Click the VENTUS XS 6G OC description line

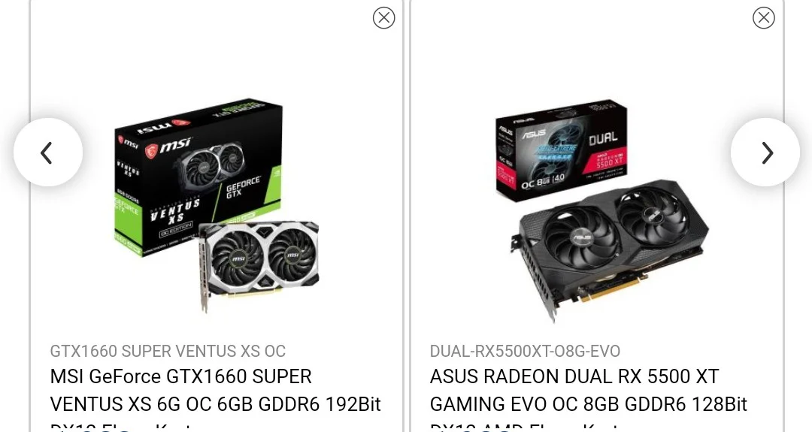pyautogui.click(x=216, y=404)
